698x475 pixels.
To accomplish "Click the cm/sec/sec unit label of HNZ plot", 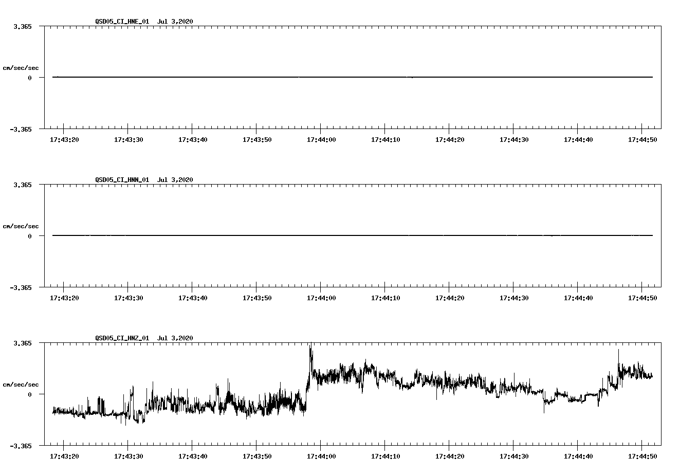I will [x=21, y=385].
